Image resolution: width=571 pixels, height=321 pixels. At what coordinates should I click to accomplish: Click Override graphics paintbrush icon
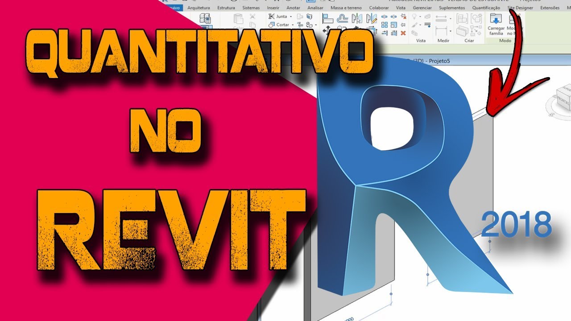(x=414, y=25)
